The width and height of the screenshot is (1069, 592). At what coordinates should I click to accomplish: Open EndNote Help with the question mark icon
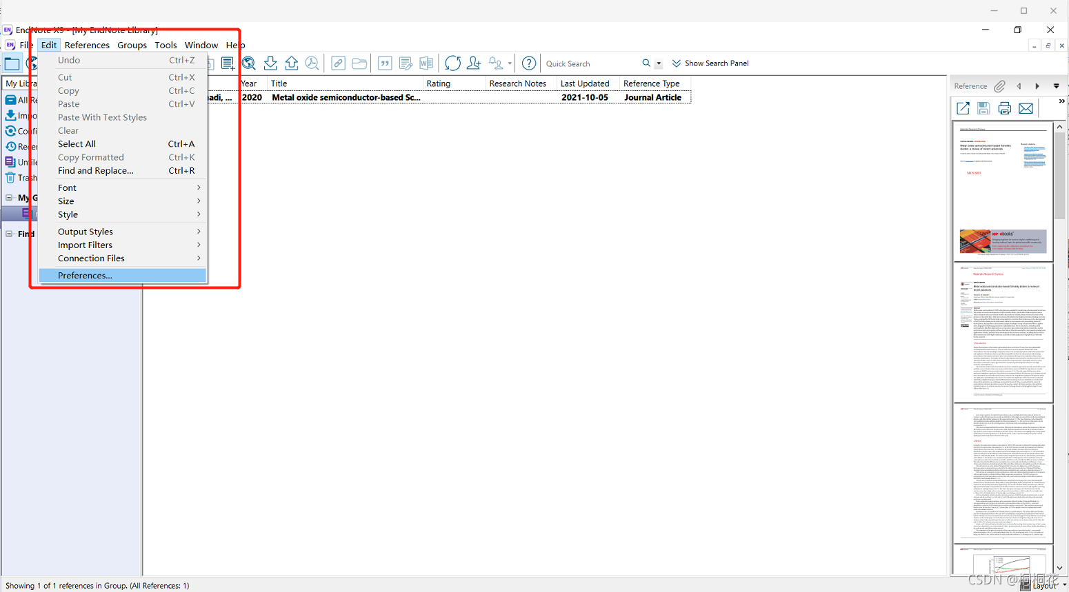click(x=529, y=63)
